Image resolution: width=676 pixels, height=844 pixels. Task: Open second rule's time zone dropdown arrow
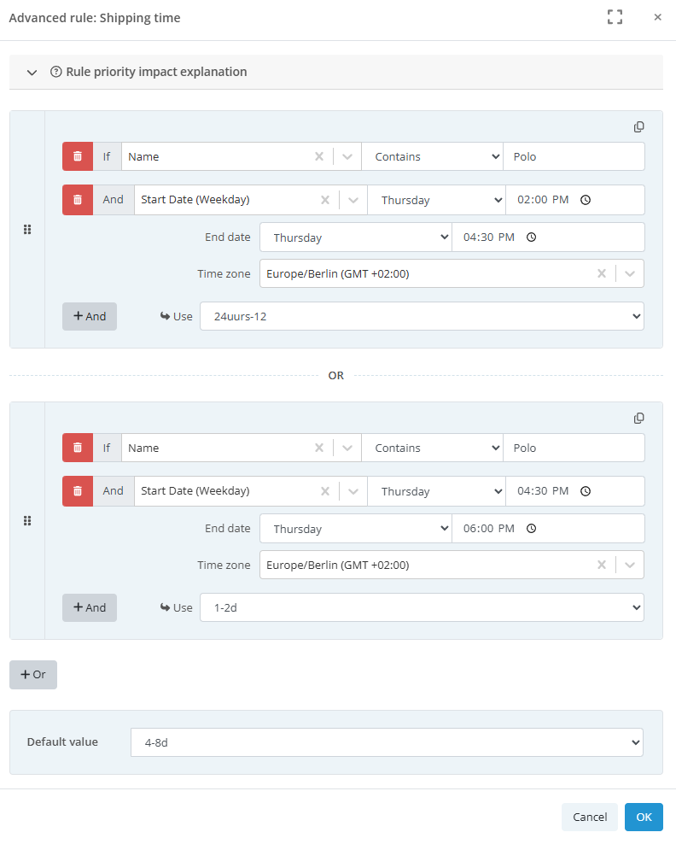pyautogui.click(x=630, y=565)
